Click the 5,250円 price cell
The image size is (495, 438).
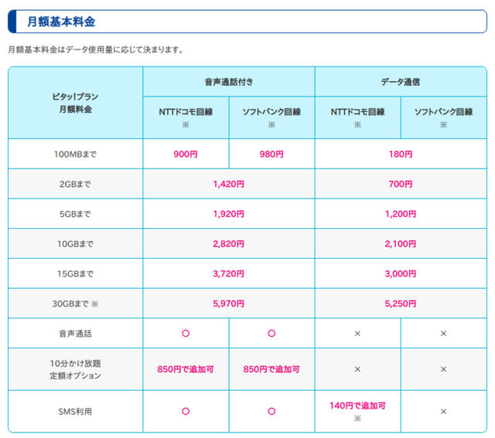tap(401, 304)
